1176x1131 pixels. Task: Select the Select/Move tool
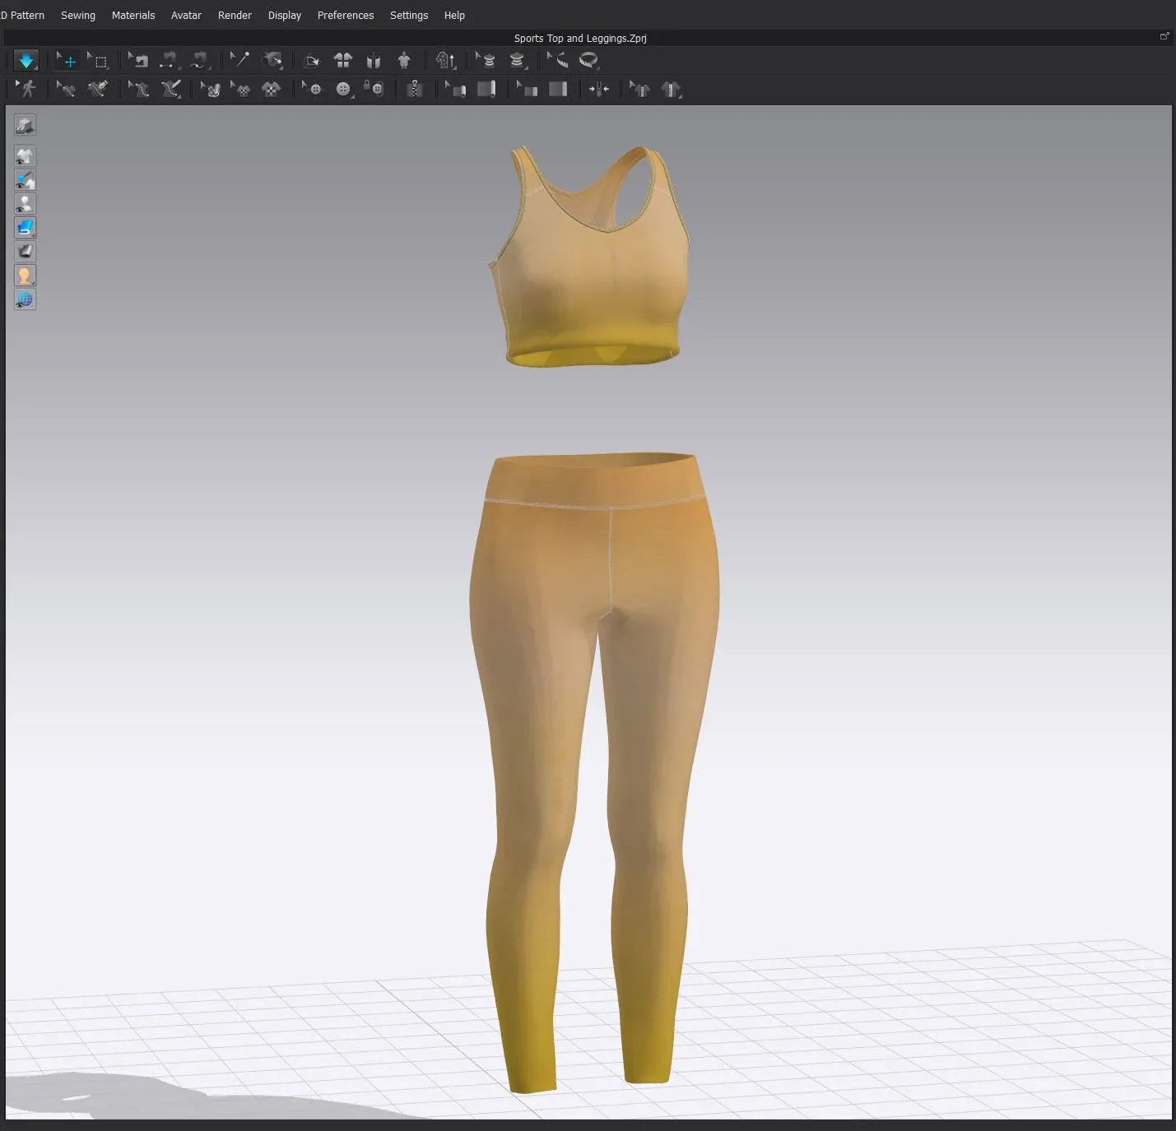pos(67,60)
